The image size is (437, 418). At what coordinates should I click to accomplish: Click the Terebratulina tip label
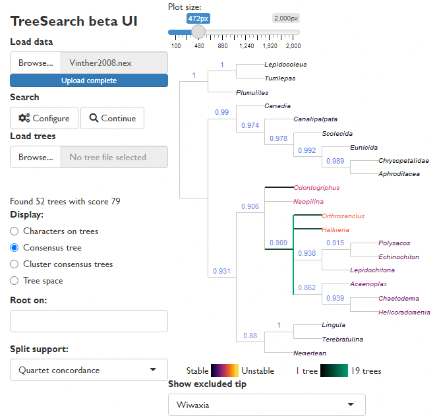pyautogui.click(x=343, y=340)
